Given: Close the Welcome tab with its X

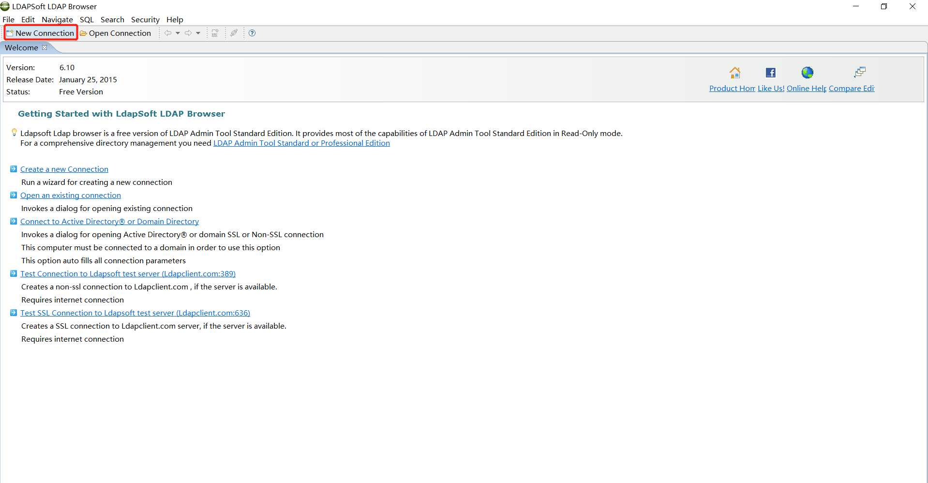Looking at the screenshot, I should [45, 47].
